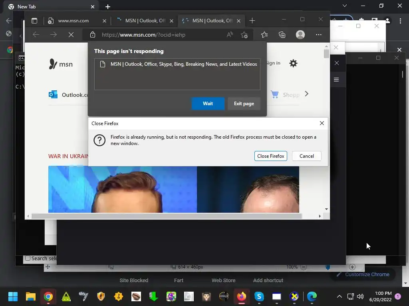Toggle Read aloud icon in Edge
Screen dimensions: 409x306
click(230, 35)
